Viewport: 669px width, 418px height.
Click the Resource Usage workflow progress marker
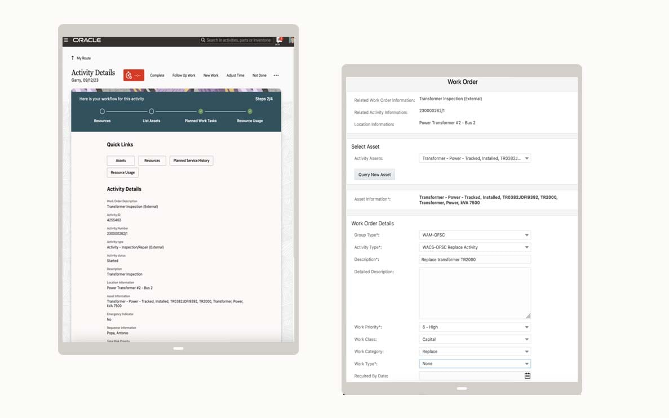pyautogui.click(x=250, y=112)
